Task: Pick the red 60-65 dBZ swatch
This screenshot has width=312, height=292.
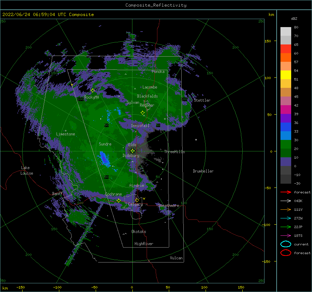Action: [x=286, y=49]
